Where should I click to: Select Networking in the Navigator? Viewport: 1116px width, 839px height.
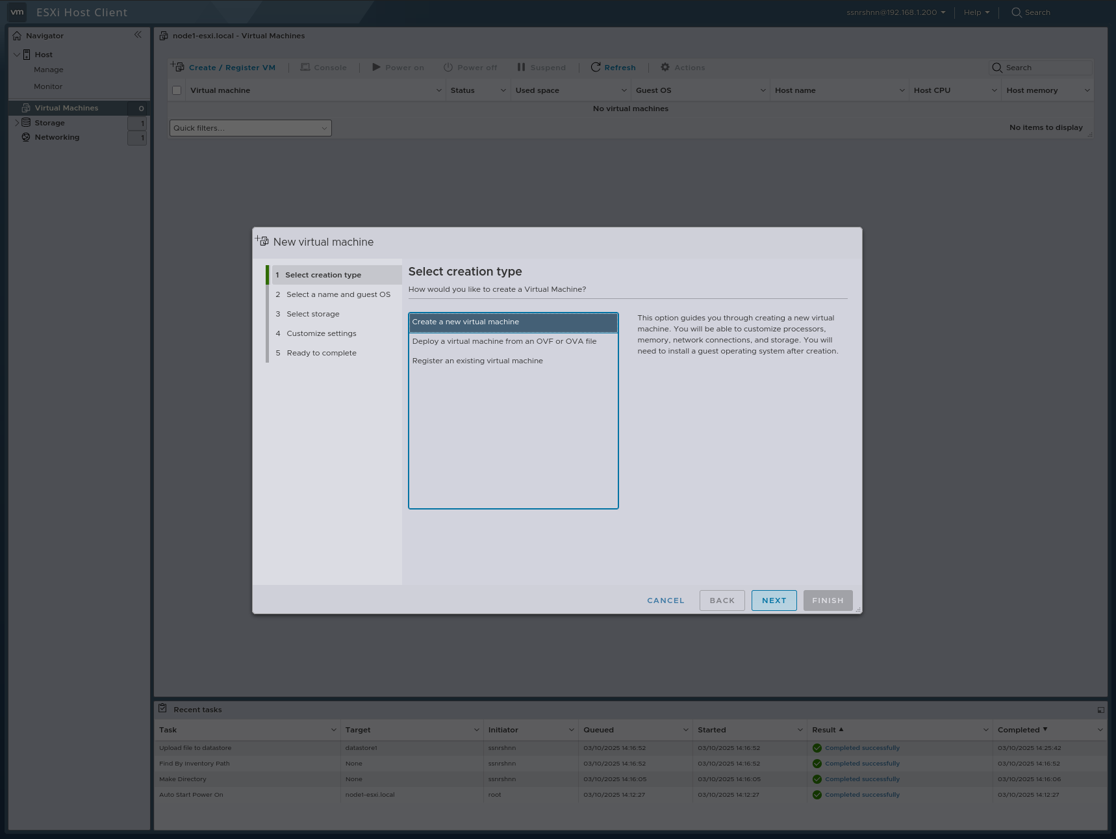tap(57, 137)
